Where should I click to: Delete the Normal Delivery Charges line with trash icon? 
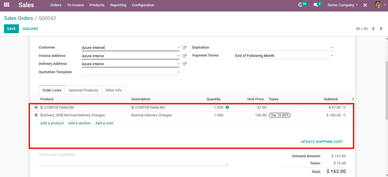click(x=345, y=115)
